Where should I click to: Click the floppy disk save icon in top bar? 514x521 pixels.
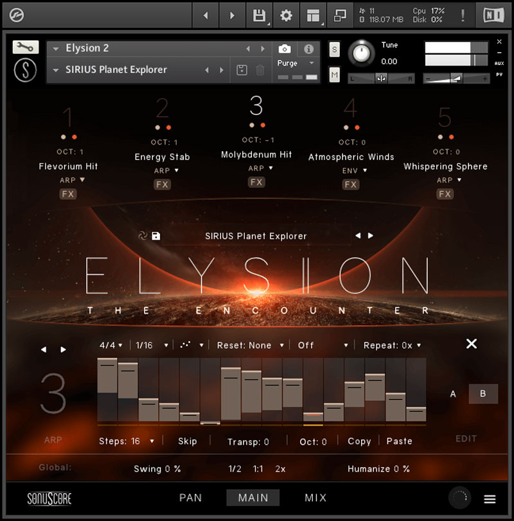259,15
